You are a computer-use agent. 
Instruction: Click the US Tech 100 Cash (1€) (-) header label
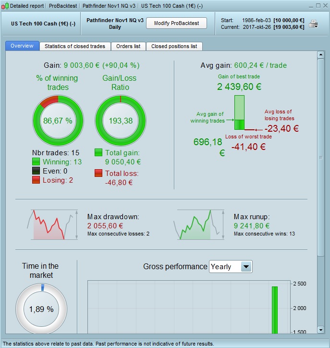[43, 24]
